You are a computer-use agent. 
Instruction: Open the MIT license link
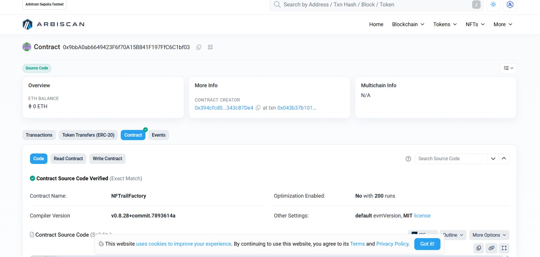[422, 216]
